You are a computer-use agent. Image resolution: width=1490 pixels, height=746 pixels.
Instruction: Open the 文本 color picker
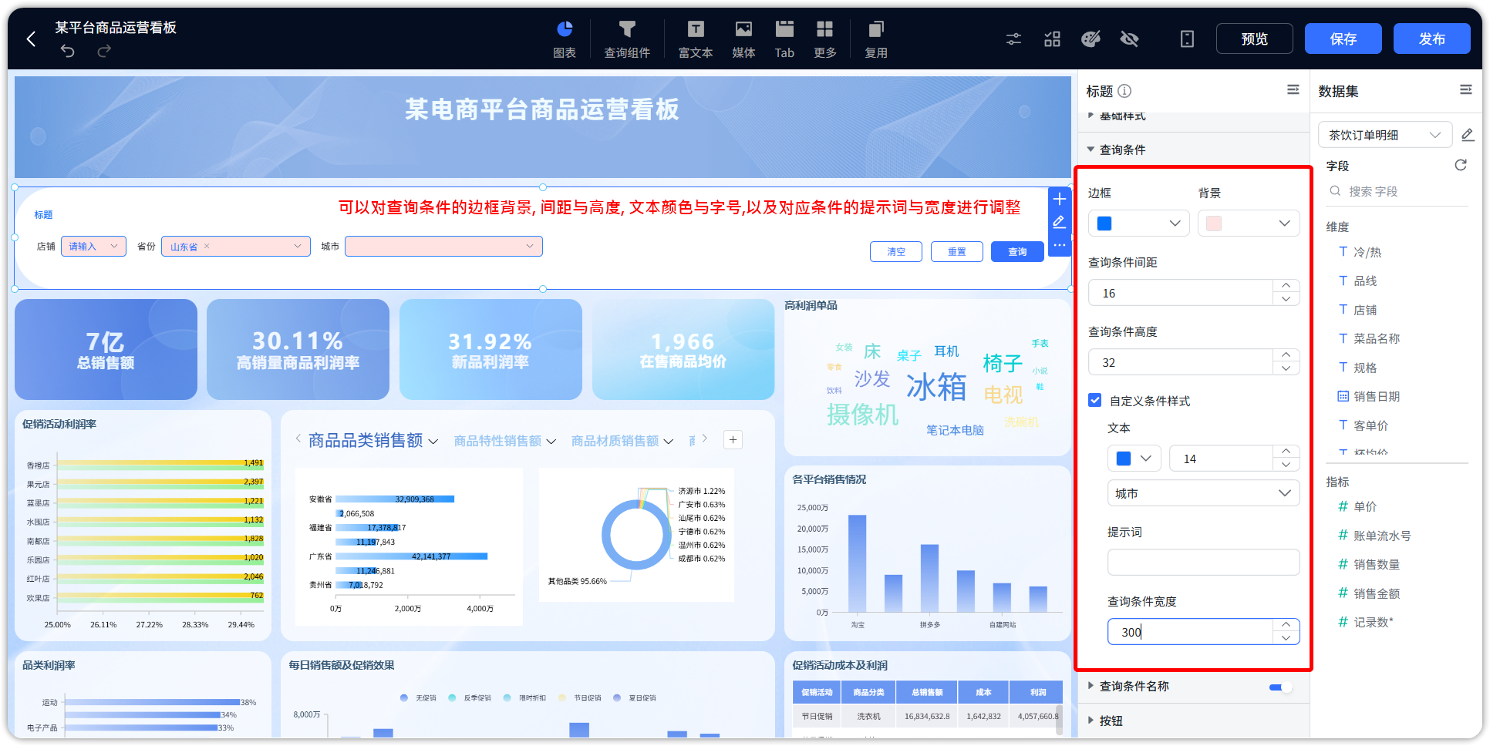(1134, 459)
